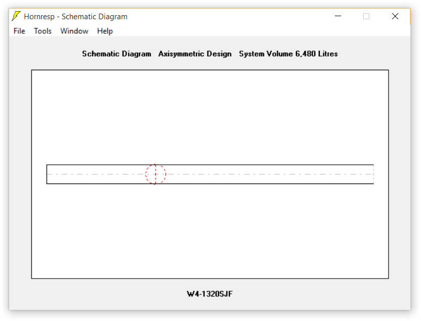Open the Help menu
Viewport: 421px width, 321px height.
click(105, 31)
